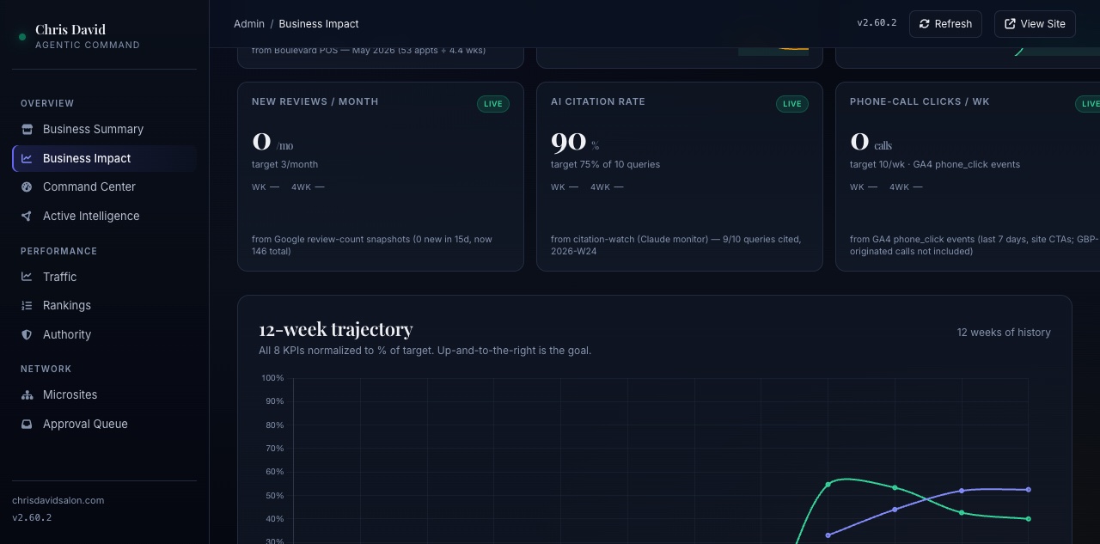The image size is (1100, 544).
Task: Click the Microsites sitemap icon
Action: [x=27, y=394]
